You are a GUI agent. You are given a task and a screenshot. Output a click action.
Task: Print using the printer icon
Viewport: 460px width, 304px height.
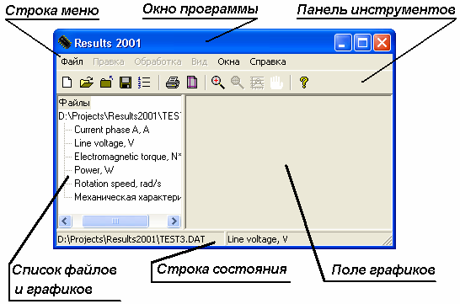pyautogui.click(x=173, y=83)
